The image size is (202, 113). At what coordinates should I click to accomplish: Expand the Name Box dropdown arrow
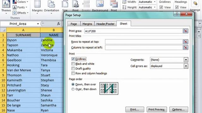38,24
